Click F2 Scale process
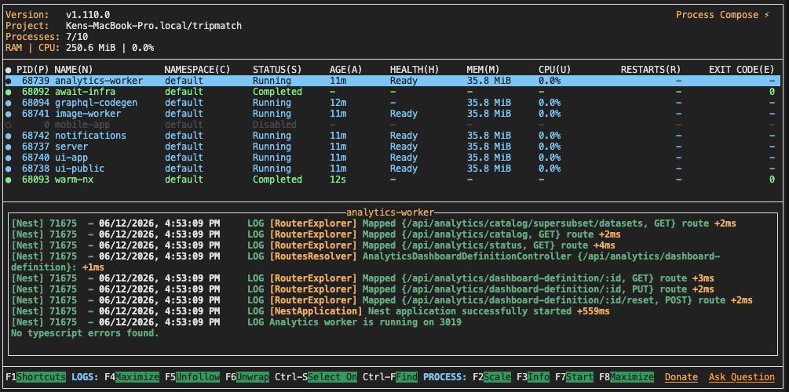The image size is (789, 392). 491,377
